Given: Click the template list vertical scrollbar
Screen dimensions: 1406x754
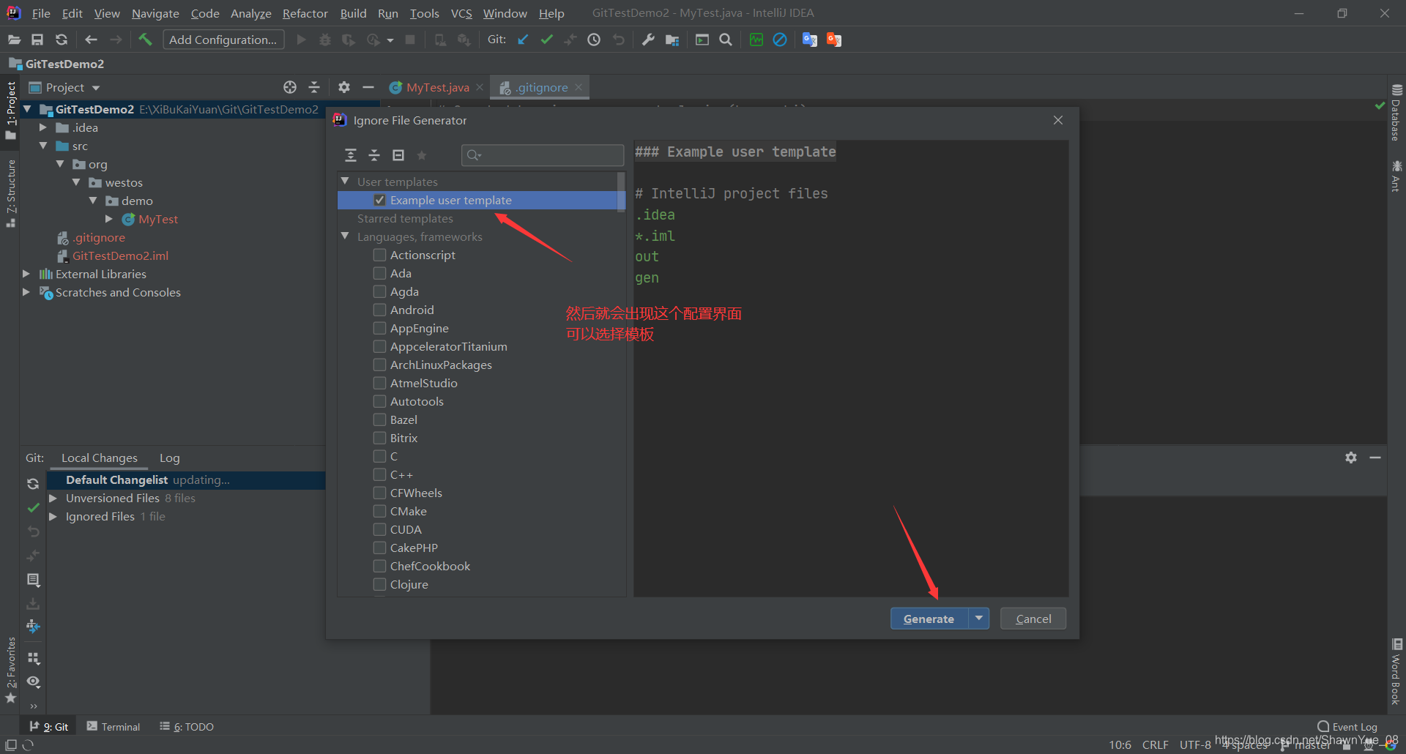Looking at the screenshot, I should tap(621, 192).
